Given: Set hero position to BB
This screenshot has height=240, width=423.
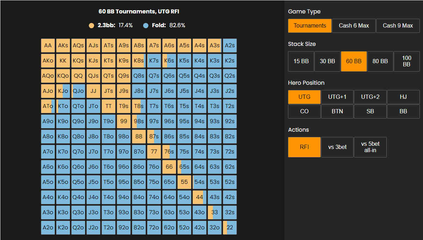Looking at the screenshot, I should (403, 112).
